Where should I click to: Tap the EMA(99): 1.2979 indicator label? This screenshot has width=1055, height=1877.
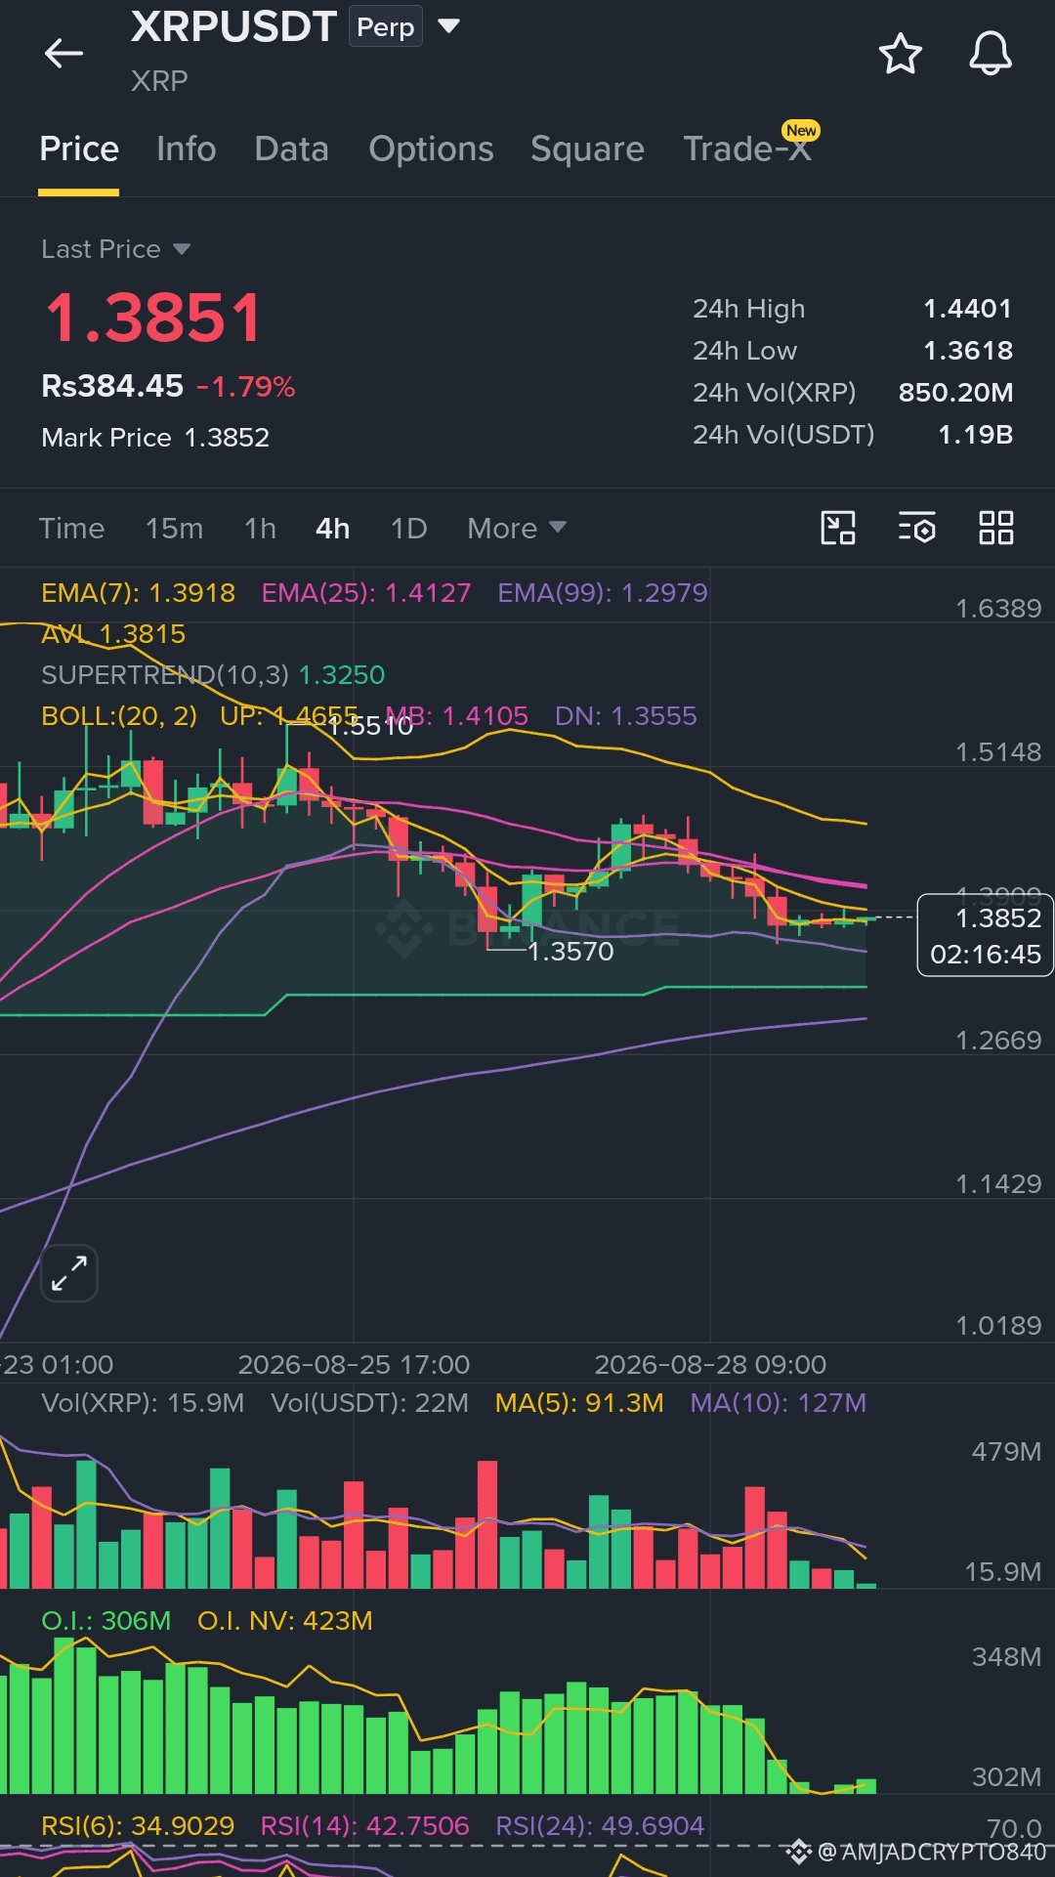coord(603,593)
